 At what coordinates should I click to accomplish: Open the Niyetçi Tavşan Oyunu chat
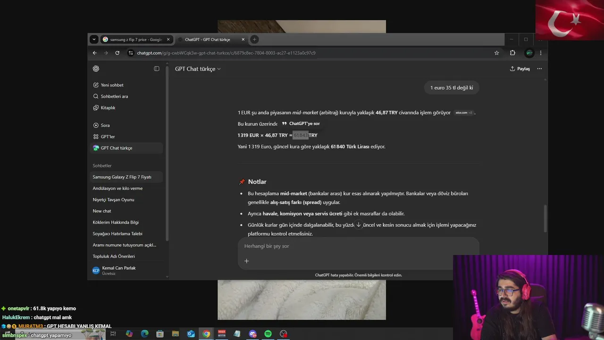pyautogui.click(x=126, y=200)
